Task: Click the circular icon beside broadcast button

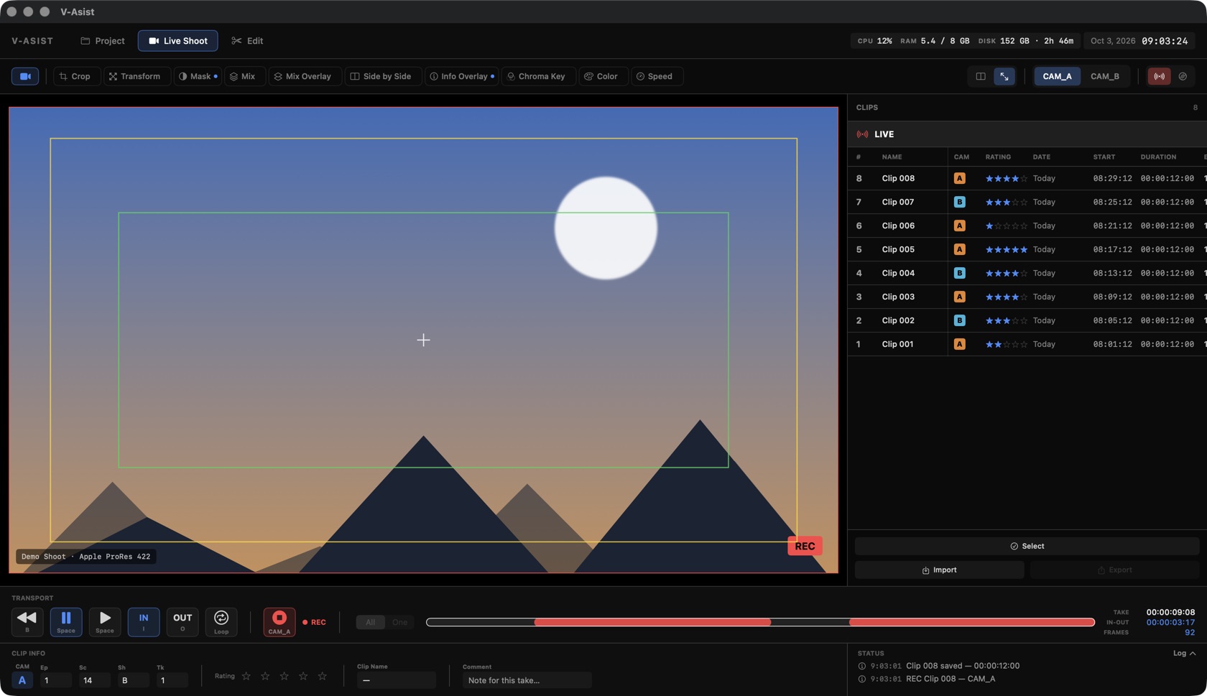Action: pyautogui.click(x=1183, y=76)
